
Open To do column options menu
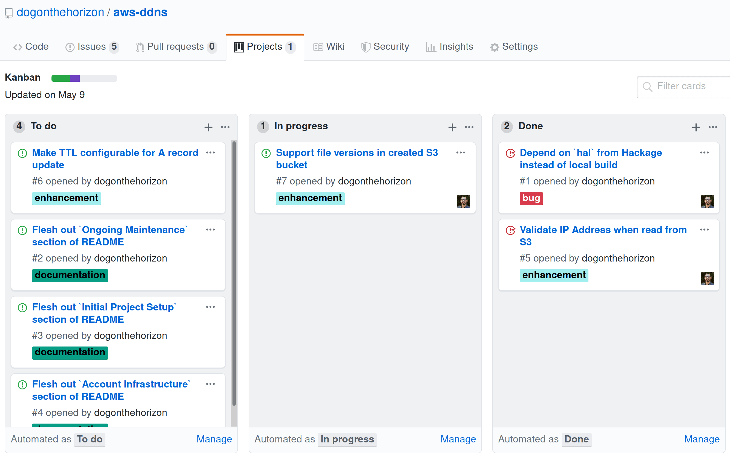[225, 127]
